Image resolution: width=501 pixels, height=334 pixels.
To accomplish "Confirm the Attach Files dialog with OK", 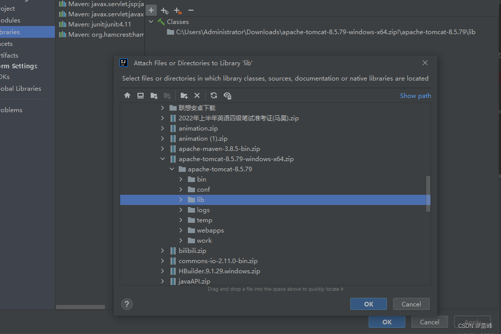I will pos(369,304).
